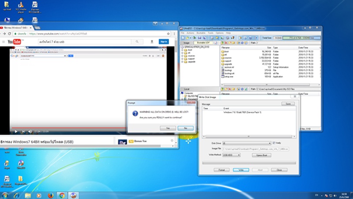
Task: Open the File menu in UltraISO
Action: pyautogui.click(x=182, y=33)
